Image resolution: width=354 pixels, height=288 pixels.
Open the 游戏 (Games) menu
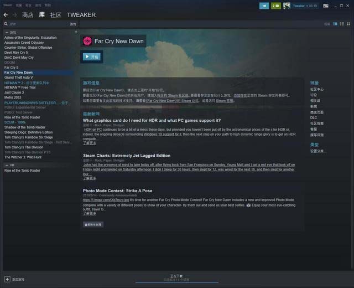(38, 5)
